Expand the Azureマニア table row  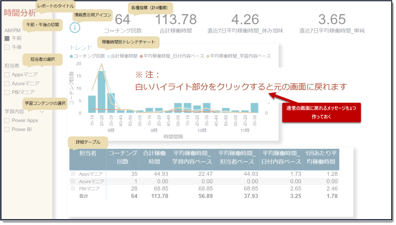[x=73, y=181]
